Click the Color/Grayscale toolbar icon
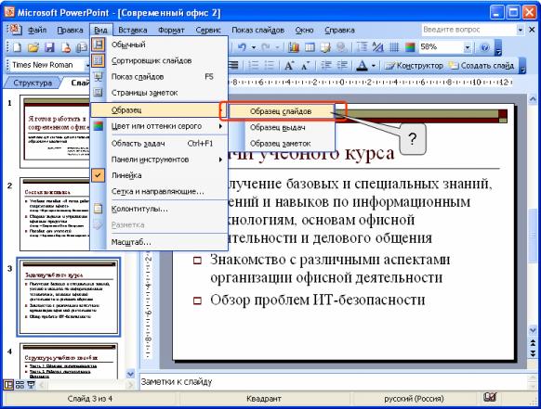Image resolution: width=541 pixels, height=409 pixels. tap(410, 47)
